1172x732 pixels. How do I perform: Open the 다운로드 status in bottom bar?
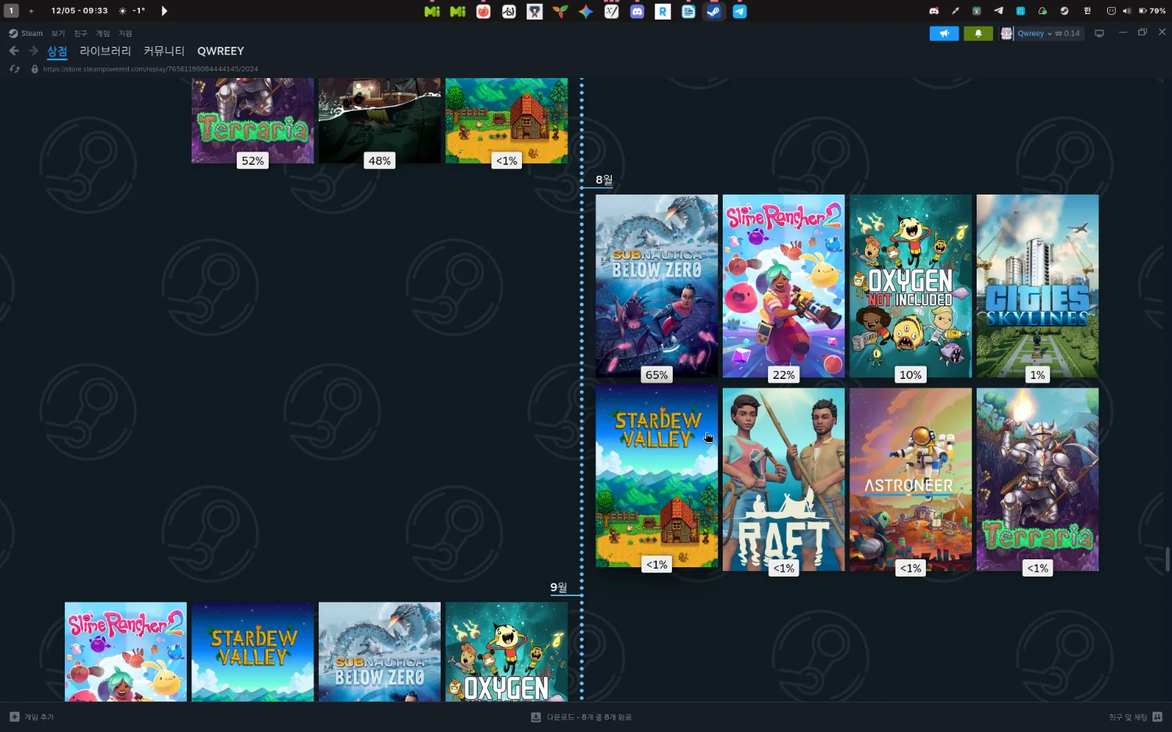pyautogui.click(x=582, y=717)
